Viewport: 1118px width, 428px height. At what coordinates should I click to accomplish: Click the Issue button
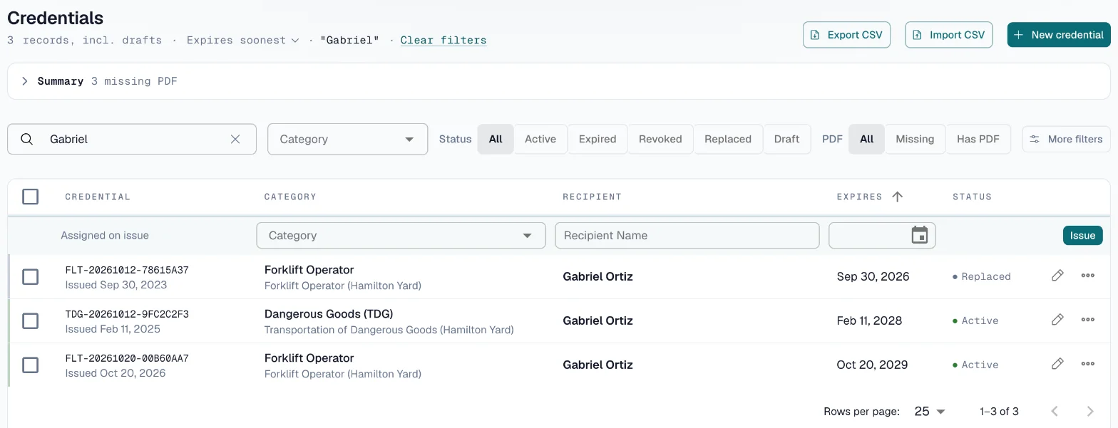click(x=1082, y=236)
